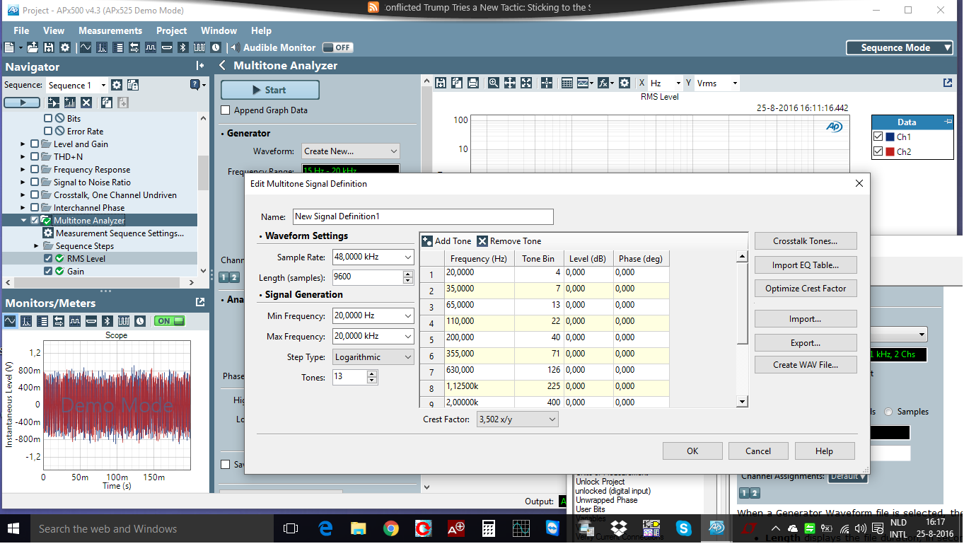Show data table icon in graph toolbar
This screenshot has height=551, width=964.
point(567,83)
